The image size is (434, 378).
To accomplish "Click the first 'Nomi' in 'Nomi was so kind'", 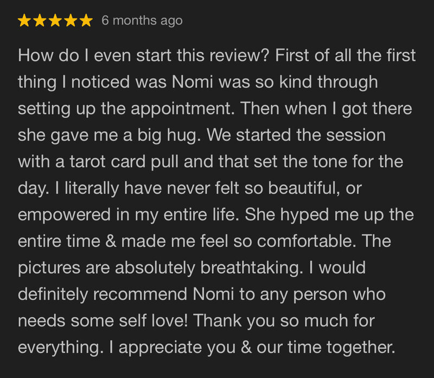I will tap(193, 82).
